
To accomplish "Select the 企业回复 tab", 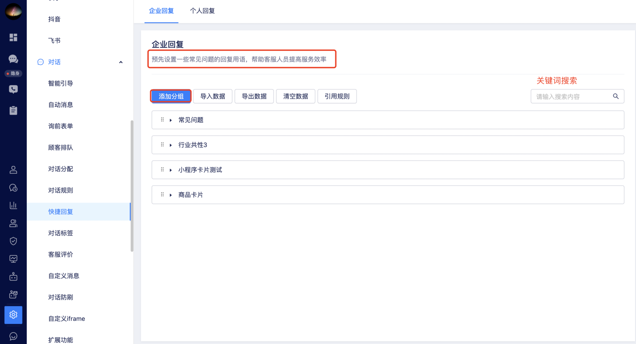I will [x=161, y=11].
